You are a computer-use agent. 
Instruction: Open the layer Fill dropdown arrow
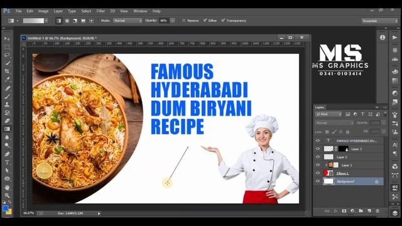pos(384,132)
